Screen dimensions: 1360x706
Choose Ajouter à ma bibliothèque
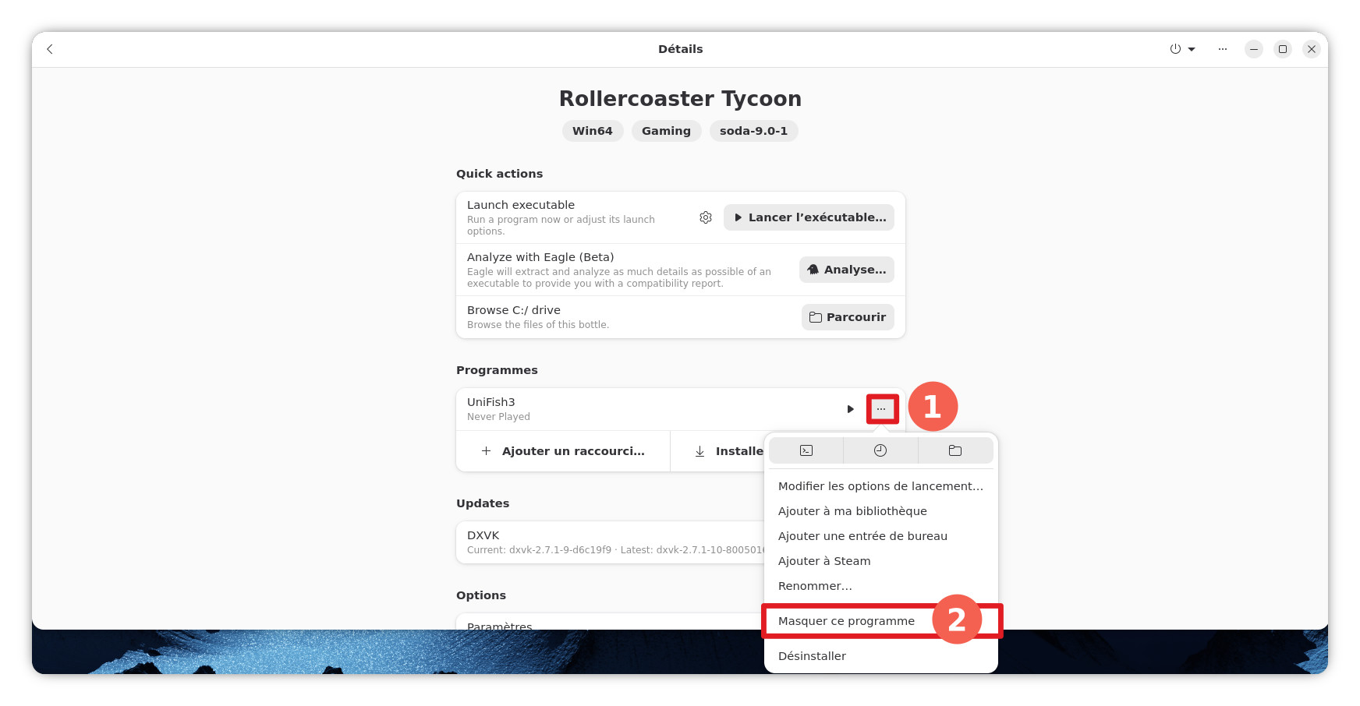pos(852,511)
